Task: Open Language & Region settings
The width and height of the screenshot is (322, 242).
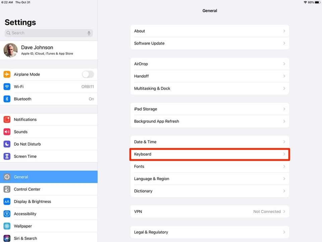Action: tap(210, 178)
